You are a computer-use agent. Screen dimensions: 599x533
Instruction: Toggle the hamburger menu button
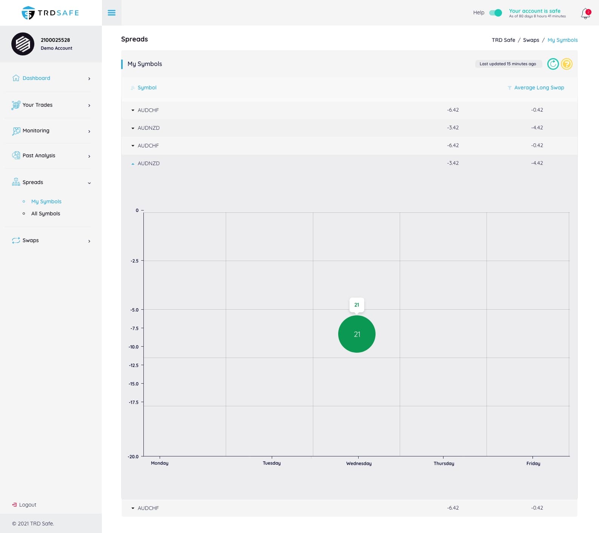tap(112, 13)
